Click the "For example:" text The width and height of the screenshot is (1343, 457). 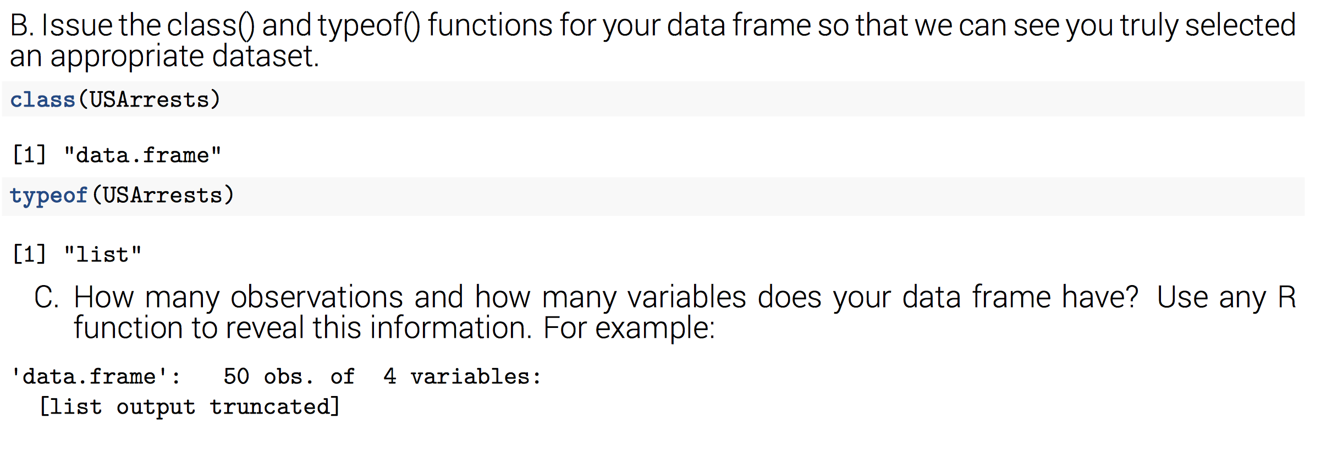(629, 328)
